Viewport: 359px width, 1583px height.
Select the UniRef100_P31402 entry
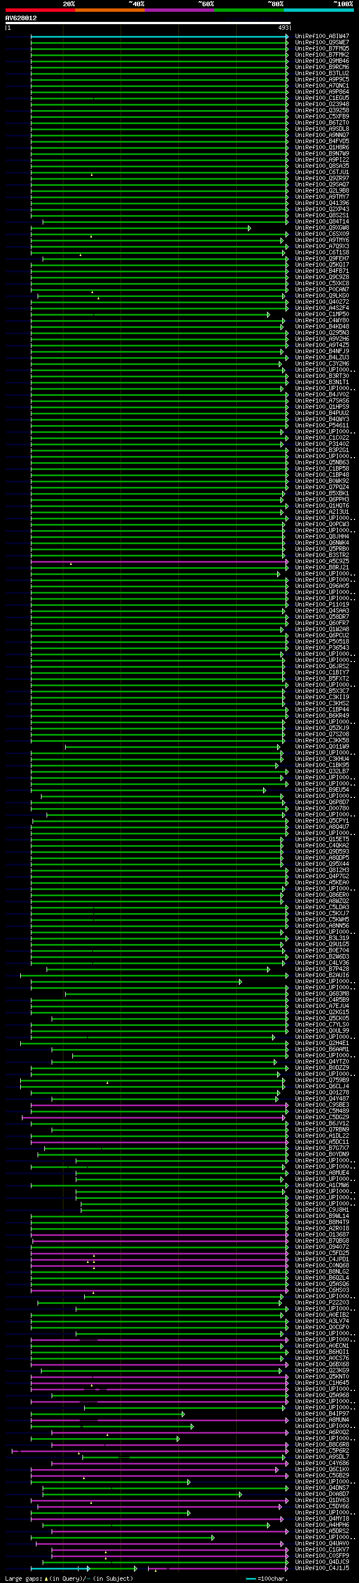(x=321, y=444)
